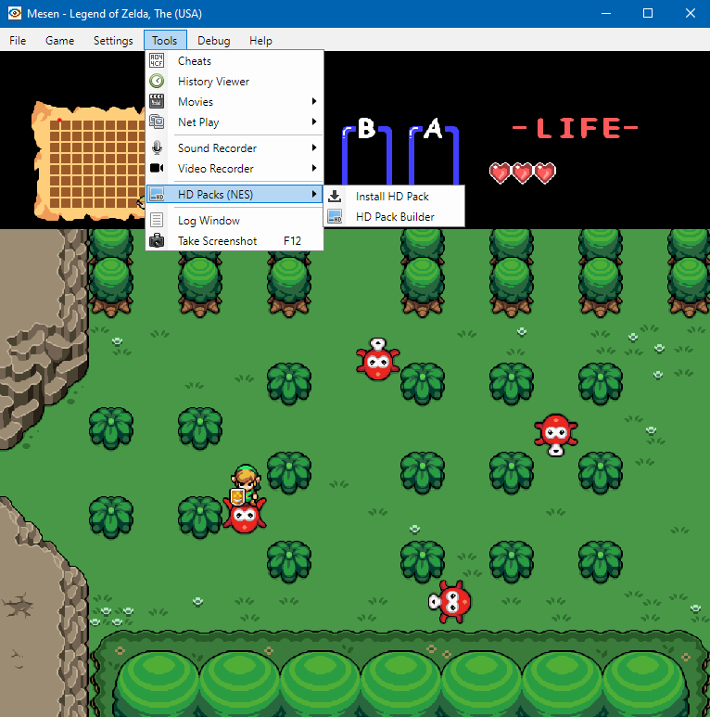This screenshot has height=717, width=710.
Task: Open the Settings menu
Action: (113, 40)
